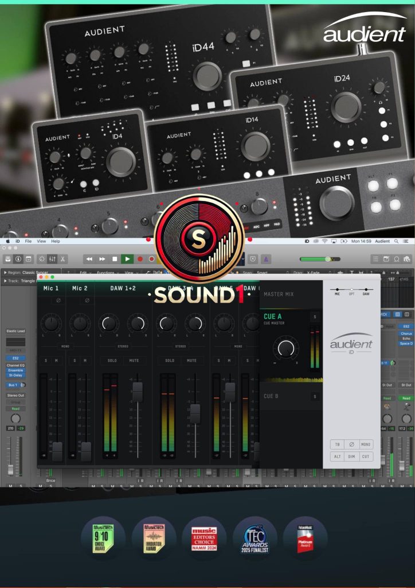Select the MASTER MIX tab
This screenshot has width=415, height=588.
click(x=279, y=295)
